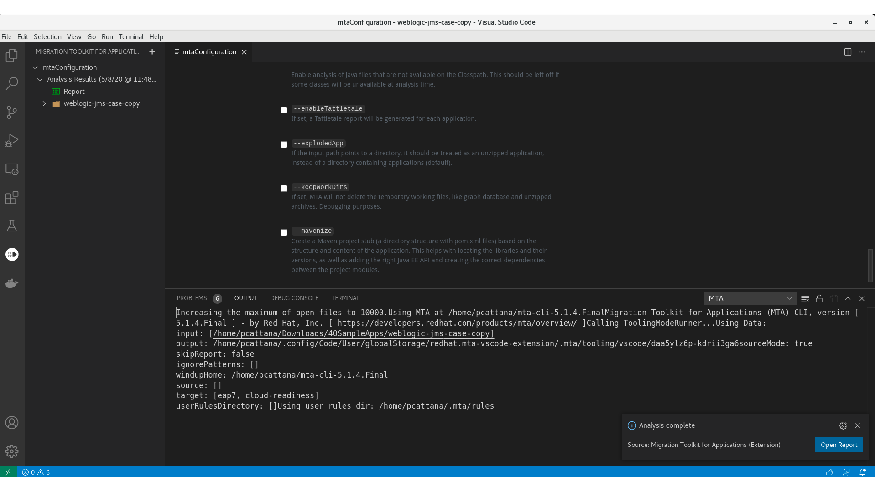Open notifications bell in status bar
Viewport: 875px width, 492px height.
(862, 472)
